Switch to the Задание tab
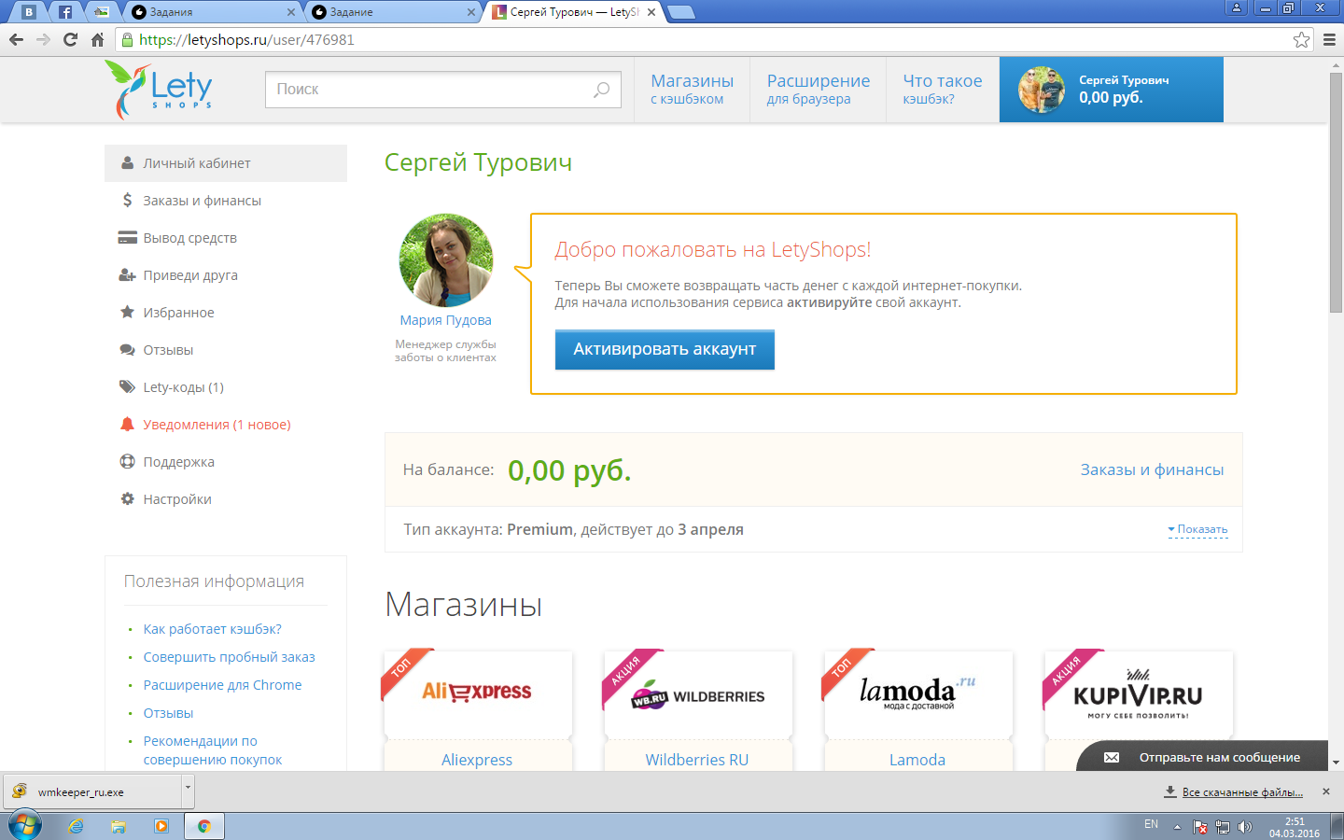The width and height of the screenshot is (1344, 840). point(392,12)
